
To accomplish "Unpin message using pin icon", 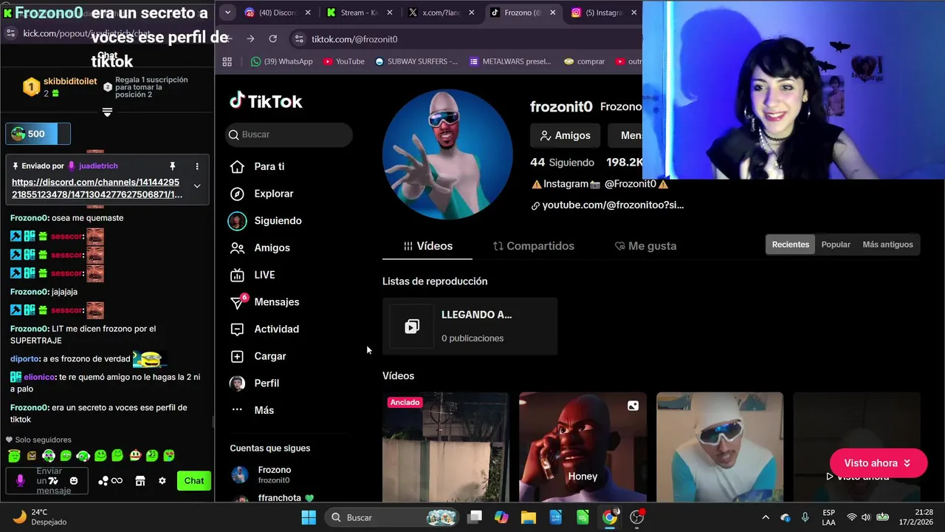I will (172, 166).
